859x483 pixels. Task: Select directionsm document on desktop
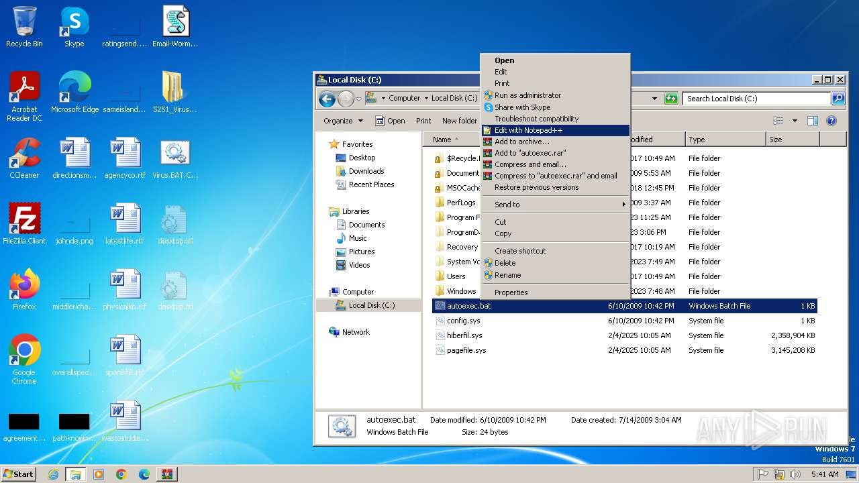tap(74, 158)
